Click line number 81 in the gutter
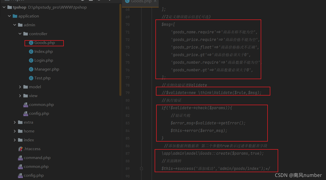 127,108
